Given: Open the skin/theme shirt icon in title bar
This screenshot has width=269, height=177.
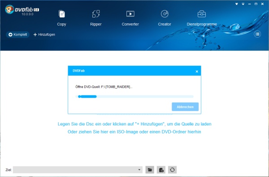Looking at the screenshot, I should click(x=237, y=4).
